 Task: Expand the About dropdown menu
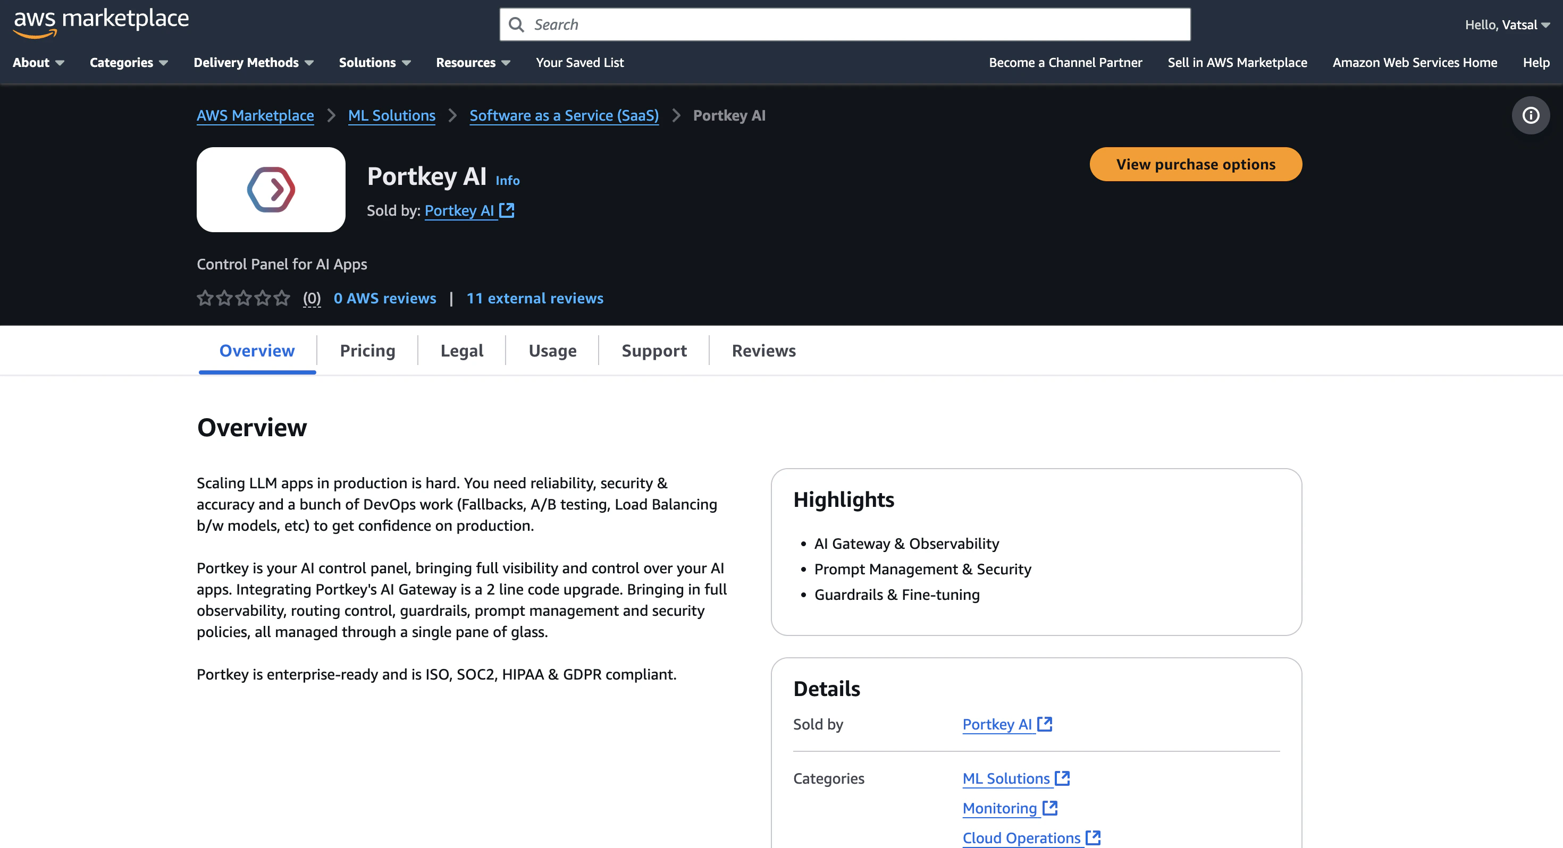pyautogui.click(x=38, y=63)
